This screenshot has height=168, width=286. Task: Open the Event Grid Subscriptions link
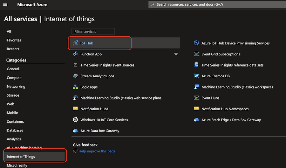[221, 54]
